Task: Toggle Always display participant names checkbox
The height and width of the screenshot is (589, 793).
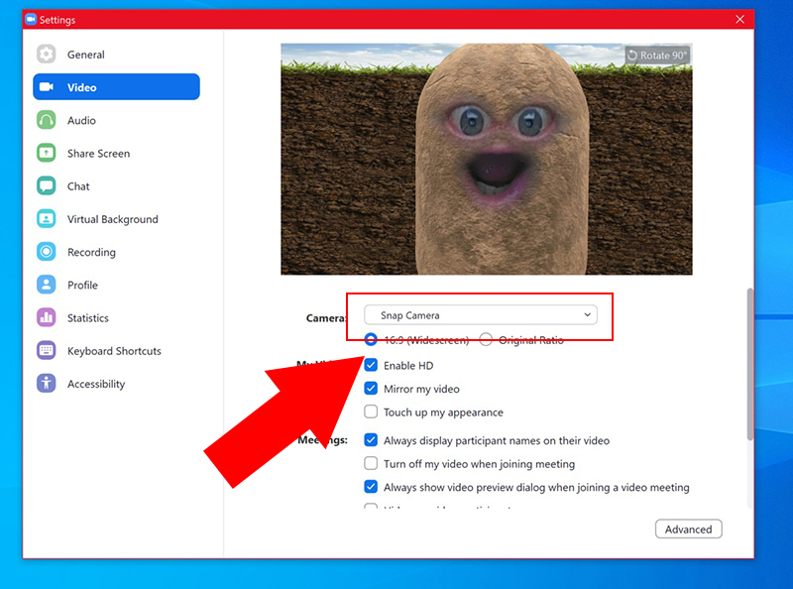Action: coord(371,439)
